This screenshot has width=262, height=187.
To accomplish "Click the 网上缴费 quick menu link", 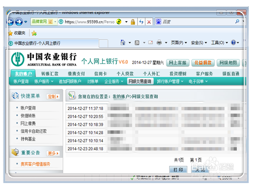I will coord(28,124).
